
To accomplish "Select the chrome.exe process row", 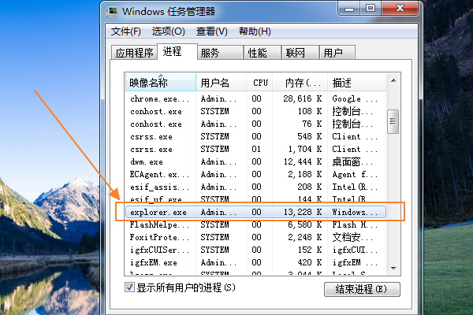I will 255,99.
